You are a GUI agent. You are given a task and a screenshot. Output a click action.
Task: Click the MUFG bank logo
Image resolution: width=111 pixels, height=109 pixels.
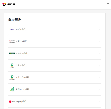12,41
